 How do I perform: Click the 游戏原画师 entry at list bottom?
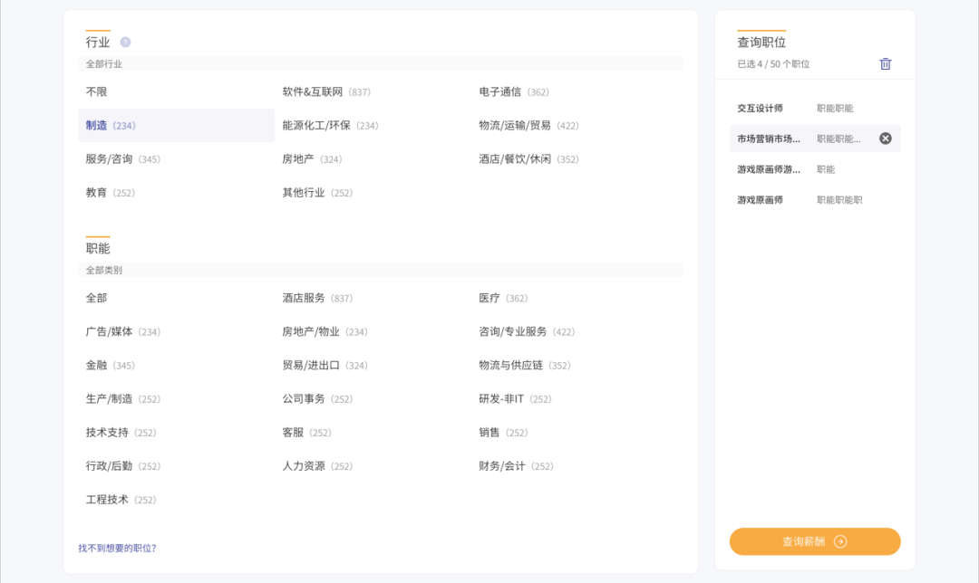coord(761,200)
